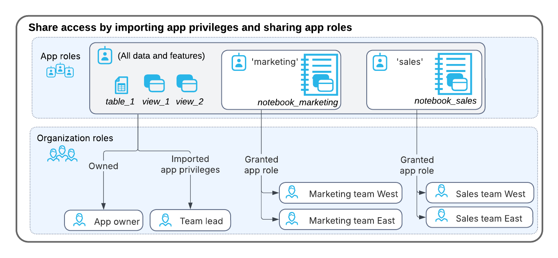Click the Organization roles people icon
The image size is (558, 258).
click(62, 153)
